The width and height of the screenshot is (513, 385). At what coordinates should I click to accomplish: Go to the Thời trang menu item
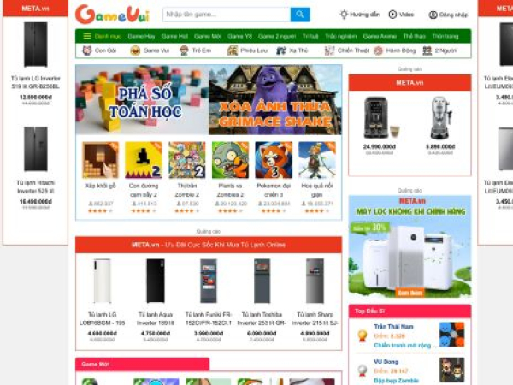(x=445, y=36)
